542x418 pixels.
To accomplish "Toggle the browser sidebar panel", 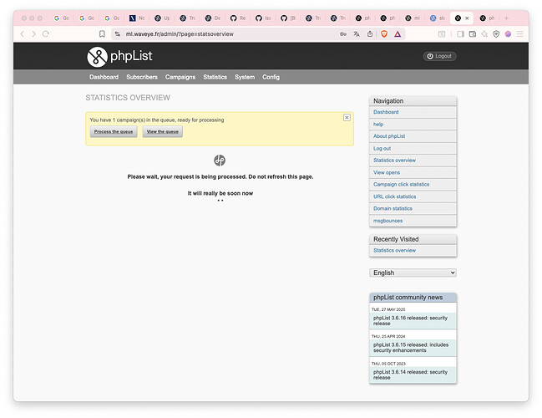I will [x=460, y=33].
